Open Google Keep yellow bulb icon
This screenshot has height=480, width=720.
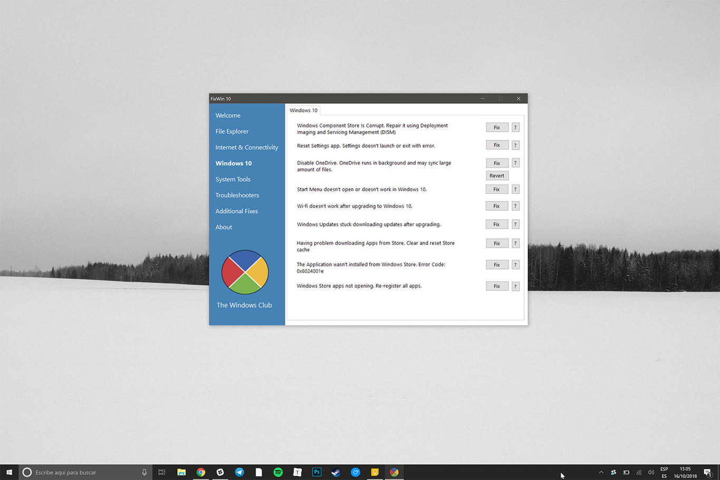375,472
